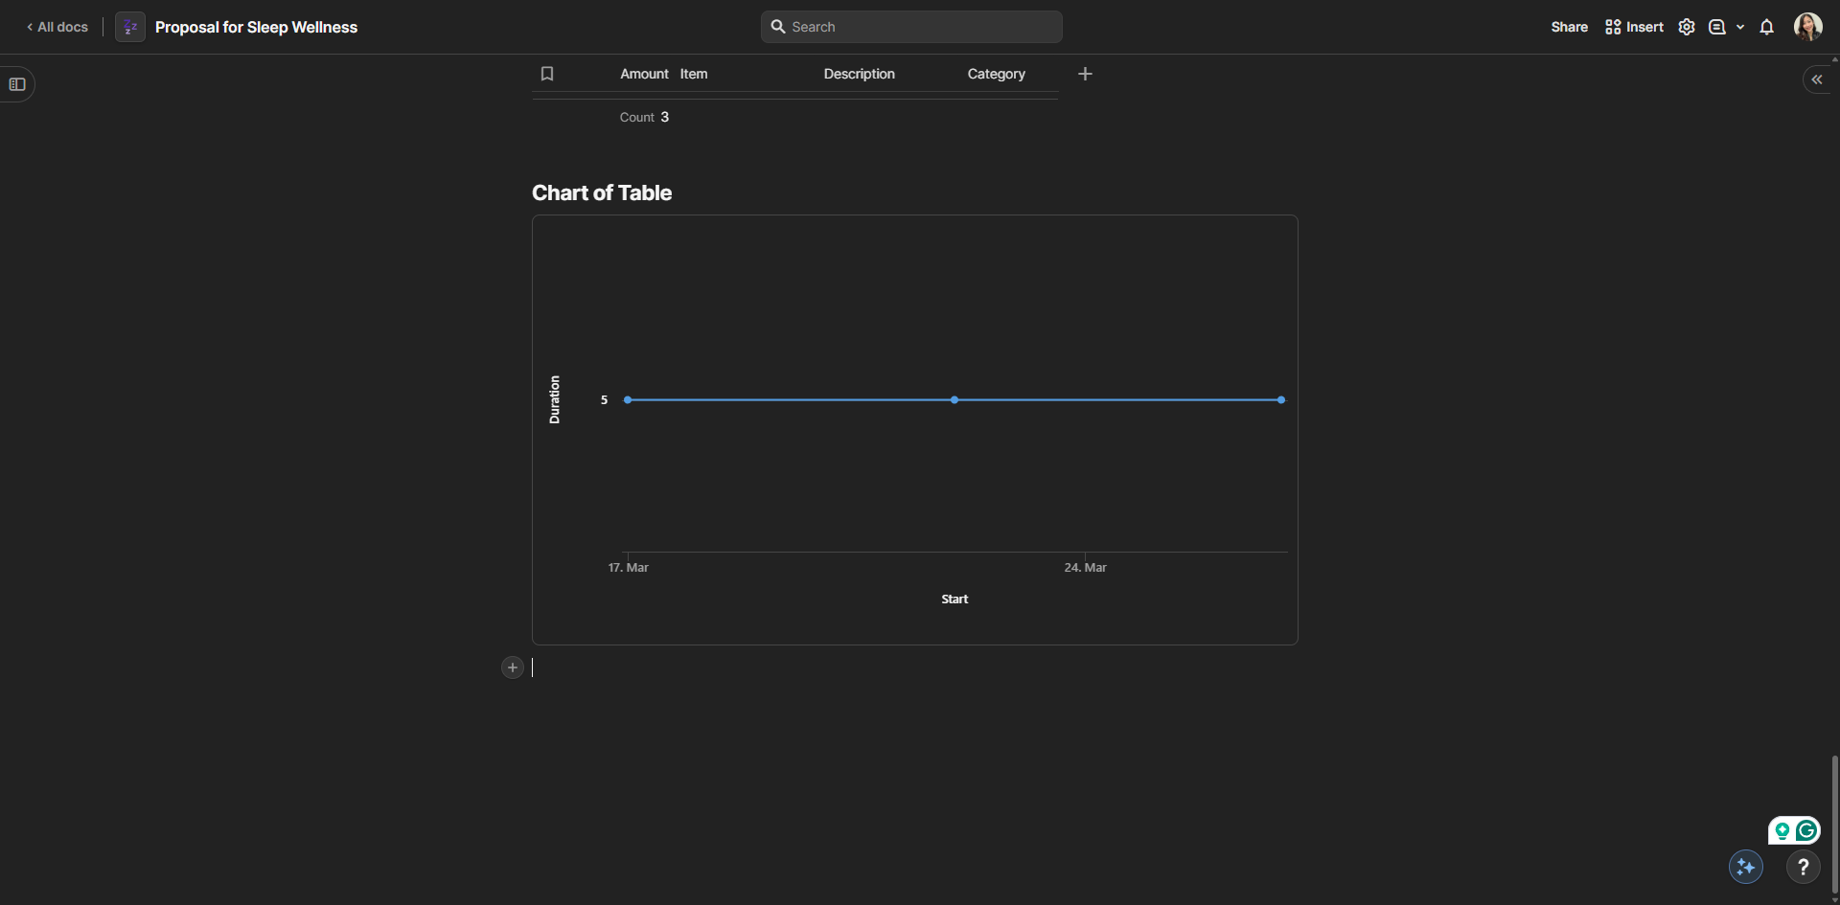Open the AI assistant sparkle button

[1745, 867]
